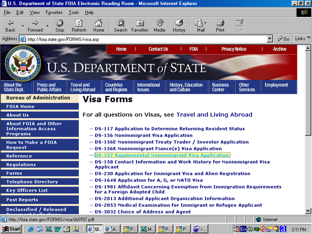This screenshot has width=312, height=234.
Task: Stop loading with the Stop button
Action: (x=60, y=26)
